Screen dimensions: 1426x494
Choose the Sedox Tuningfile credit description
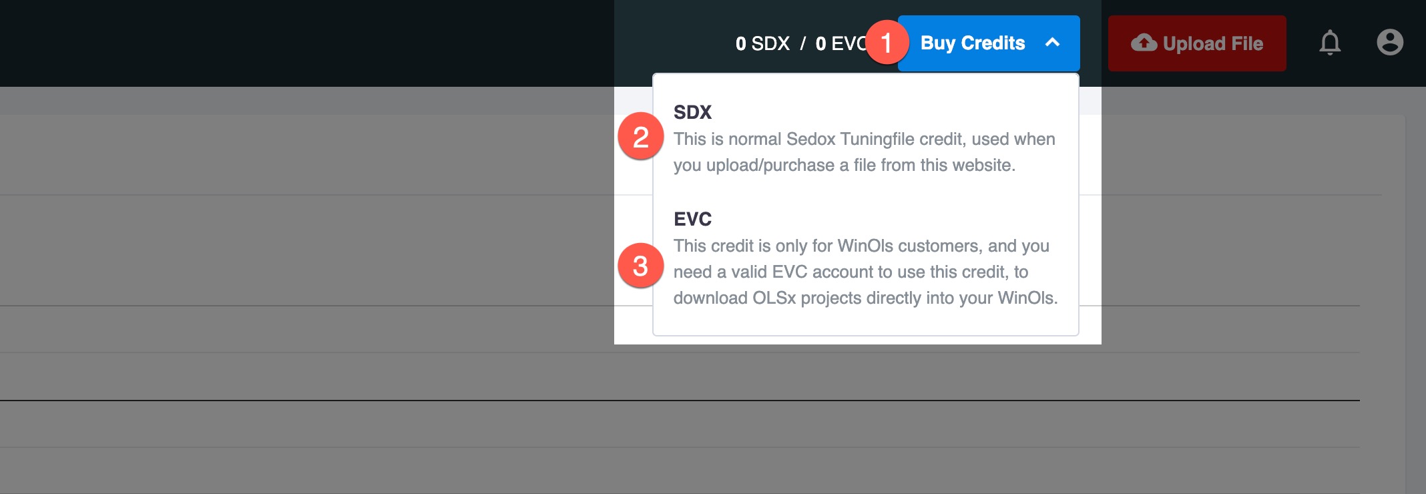click(x=864, y=140)
